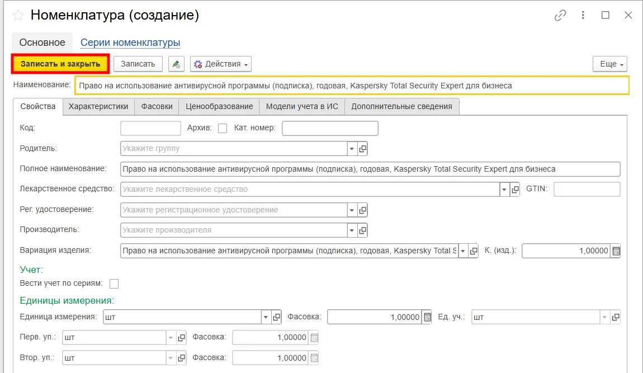Image resolution: width=643 pixels, height=373 pixels.
Task: Click the Кат. номер input field
Action: [x=330, y=129]
